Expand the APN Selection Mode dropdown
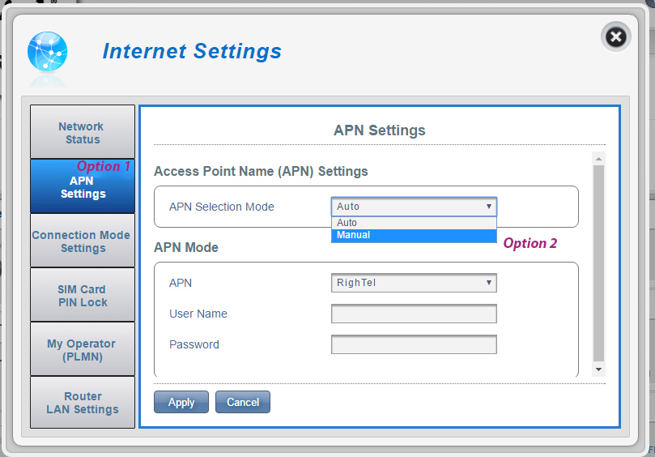 click(414, 207)
